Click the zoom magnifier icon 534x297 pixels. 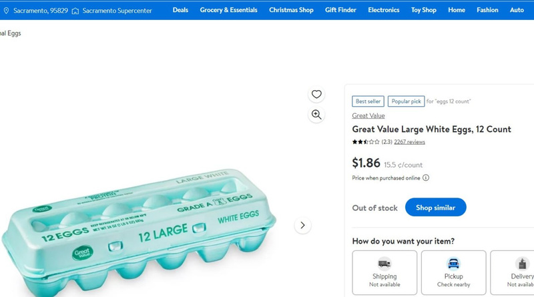(x=316, y=115)
